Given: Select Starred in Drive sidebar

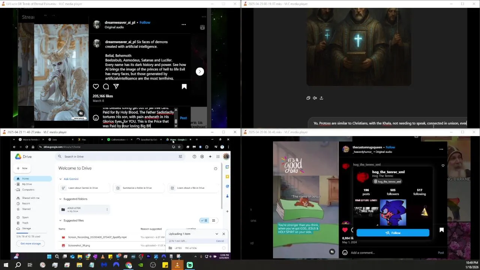Looking at the screenshot, I should point(26,209).
